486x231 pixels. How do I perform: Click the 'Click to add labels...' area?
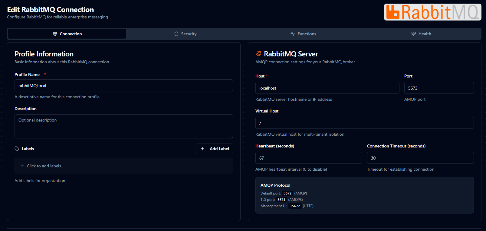[x=123, y=166]
